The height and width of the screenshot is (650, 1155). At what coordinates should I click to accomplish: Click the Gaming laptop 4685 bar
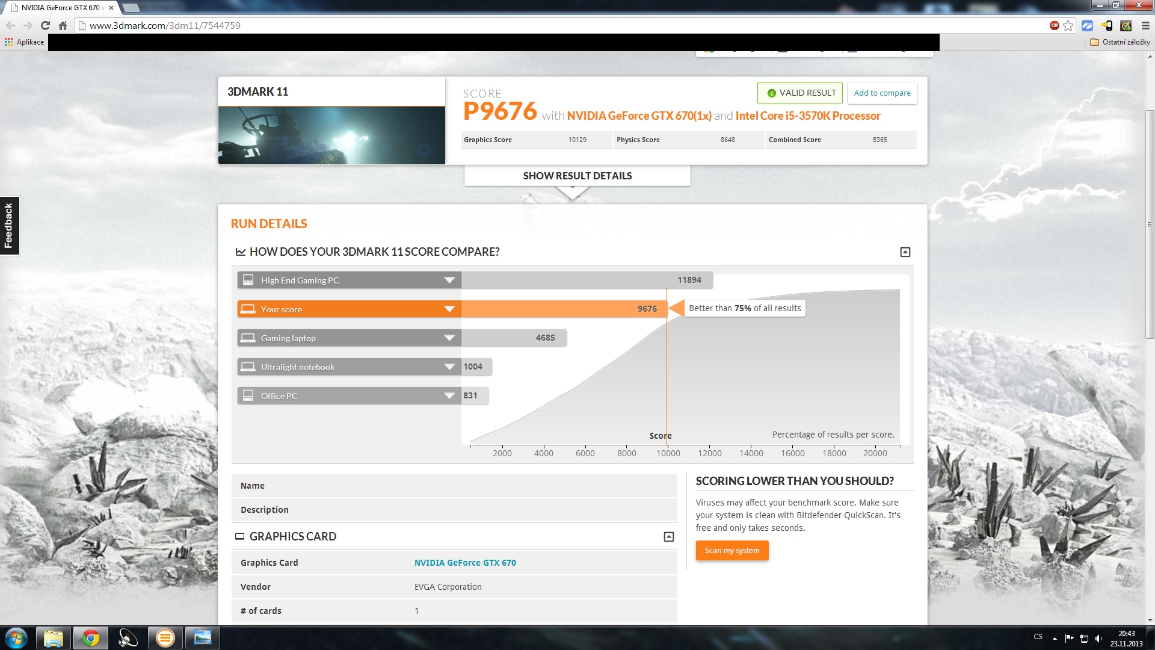pos(514,338)
